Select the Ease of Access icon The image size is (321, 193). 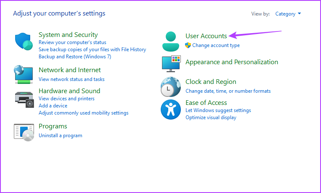[x=170, y=110]
